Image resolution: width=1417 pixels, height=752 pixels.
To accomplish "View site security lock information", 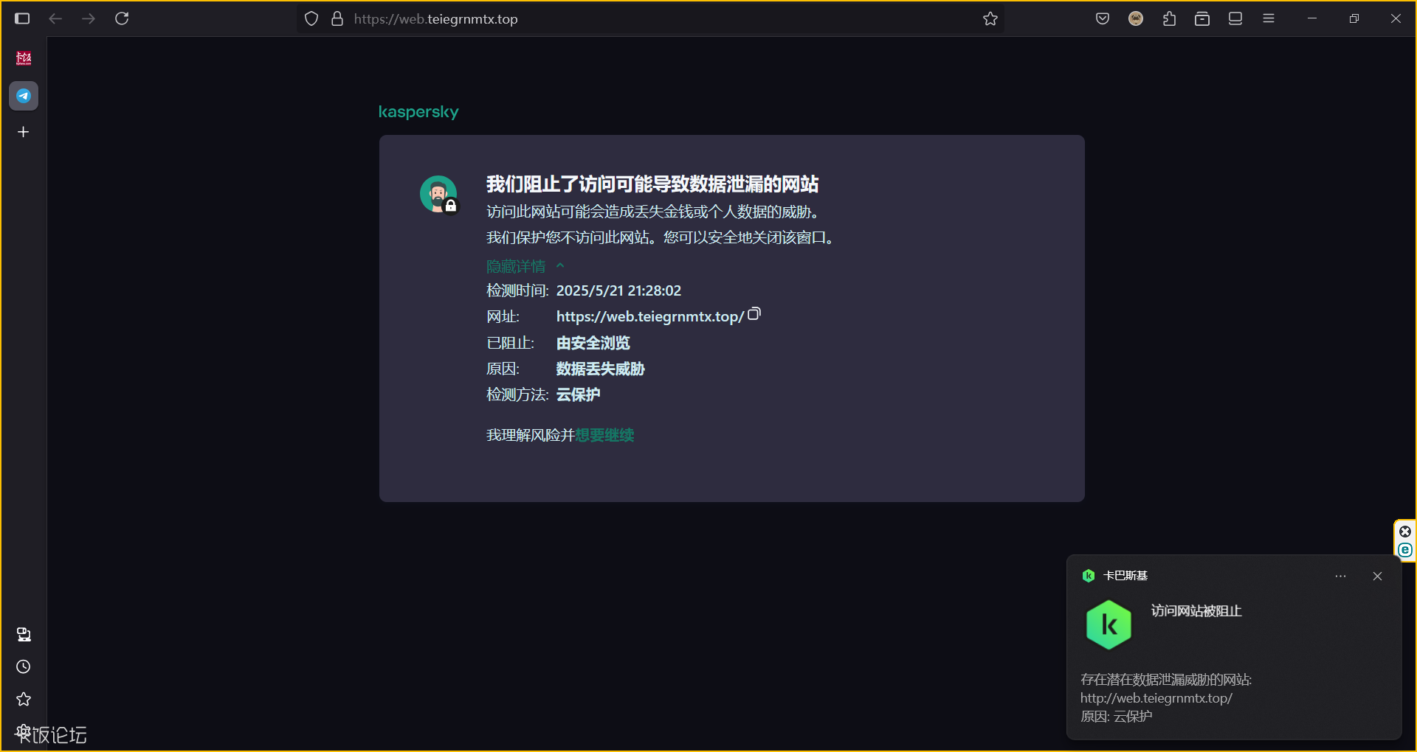I will point(337,18).
